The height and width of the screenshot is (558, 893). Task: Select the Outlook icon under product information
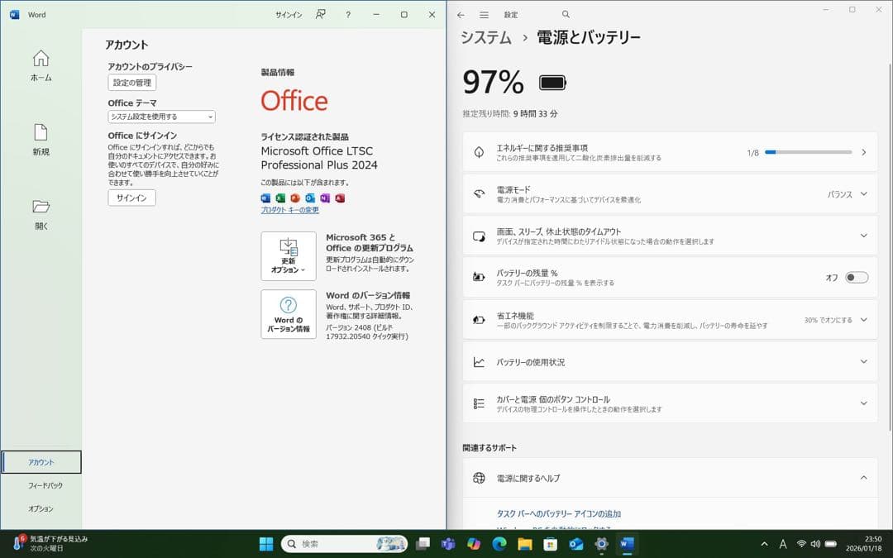click(310, 198)
